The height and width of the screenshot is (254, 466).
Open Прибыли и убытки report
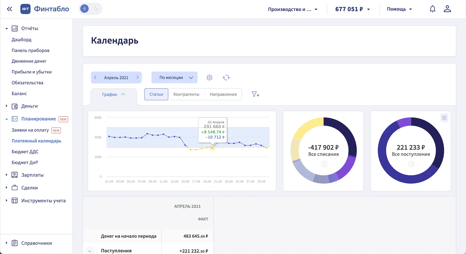32,72
